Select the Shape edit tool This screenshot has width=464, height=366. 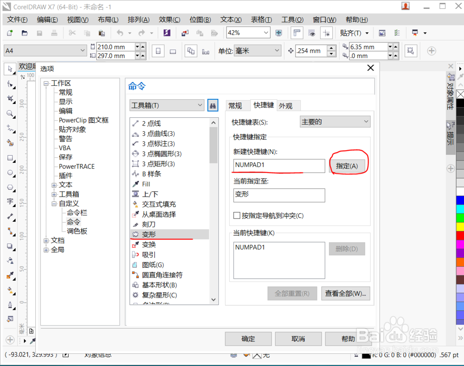(x=10, y=84)
